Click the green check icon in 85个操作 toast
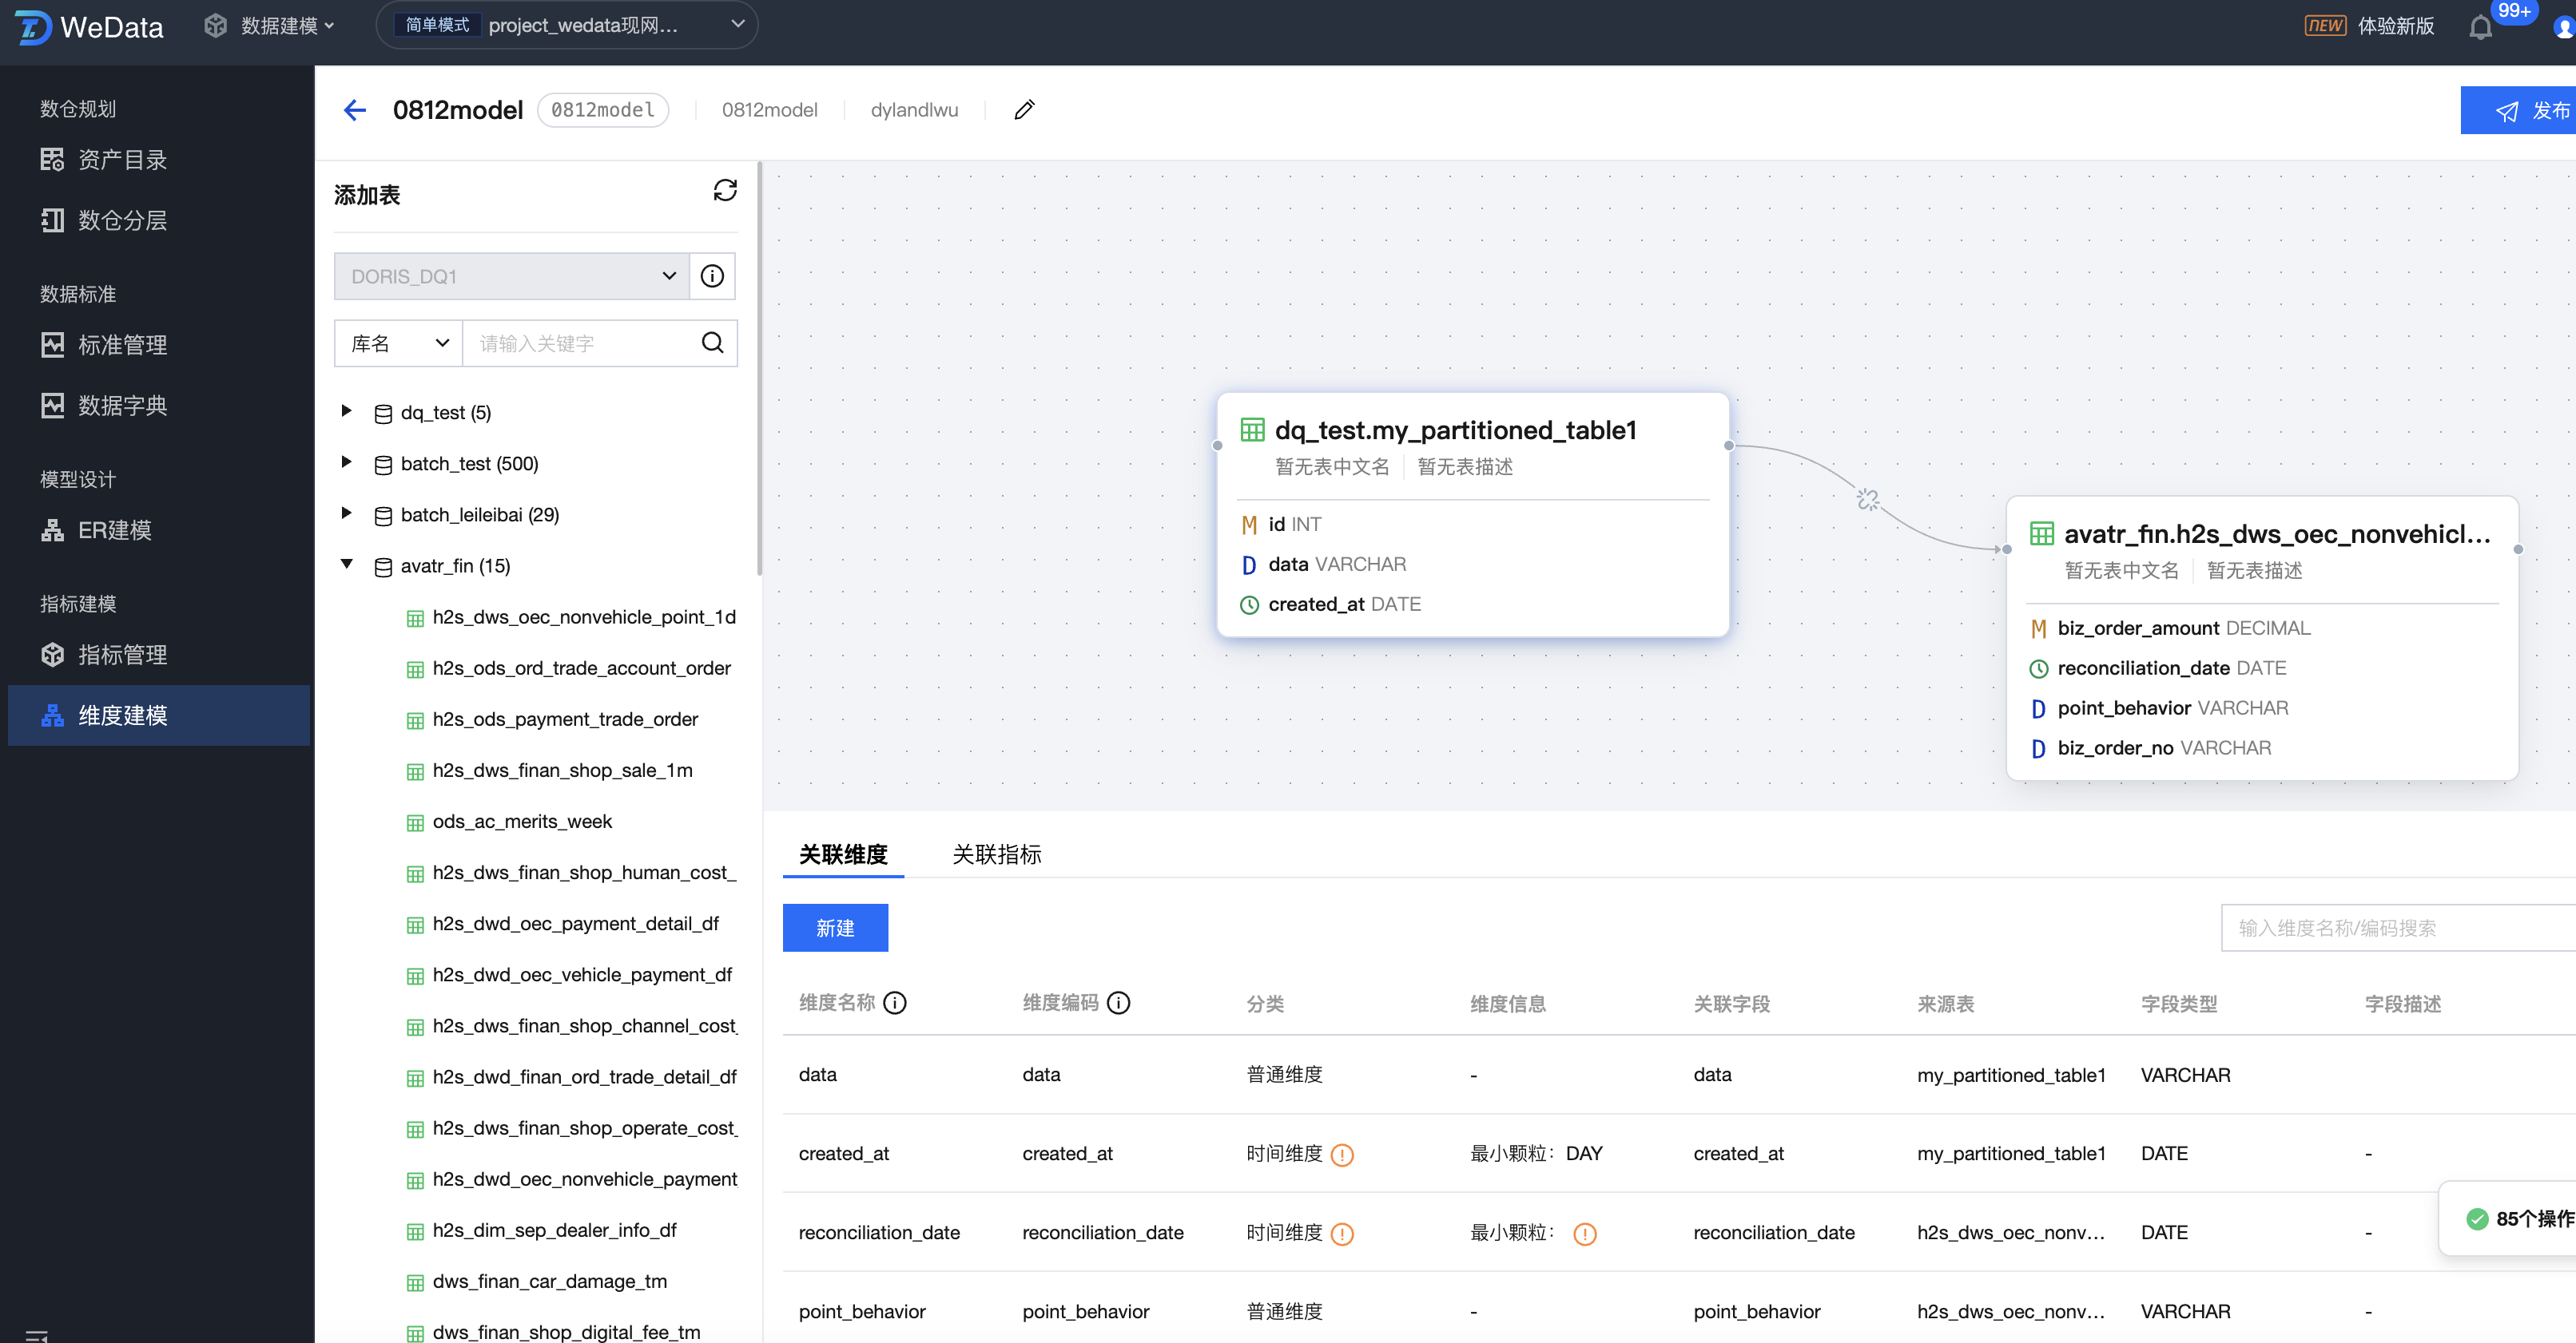Viewport: 2576px width, 1343px height. tap(2476, 1218)
